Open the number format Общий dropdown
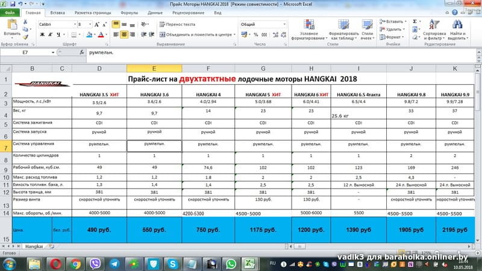Image resolution: width=482 pixels, height=271 pixels. pos(284,24)
